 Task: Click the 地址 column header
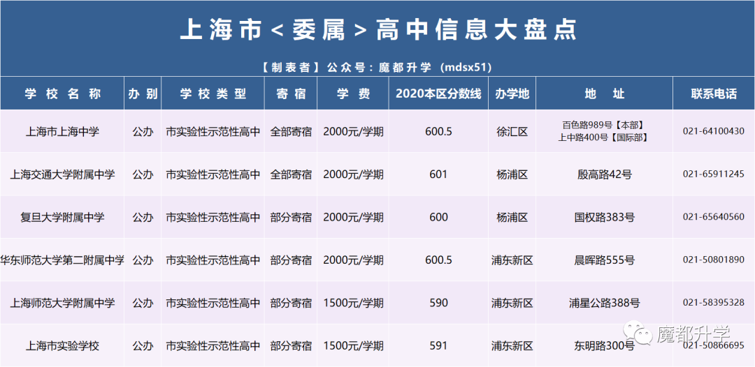pyautogui.click(x=604, y=93)
